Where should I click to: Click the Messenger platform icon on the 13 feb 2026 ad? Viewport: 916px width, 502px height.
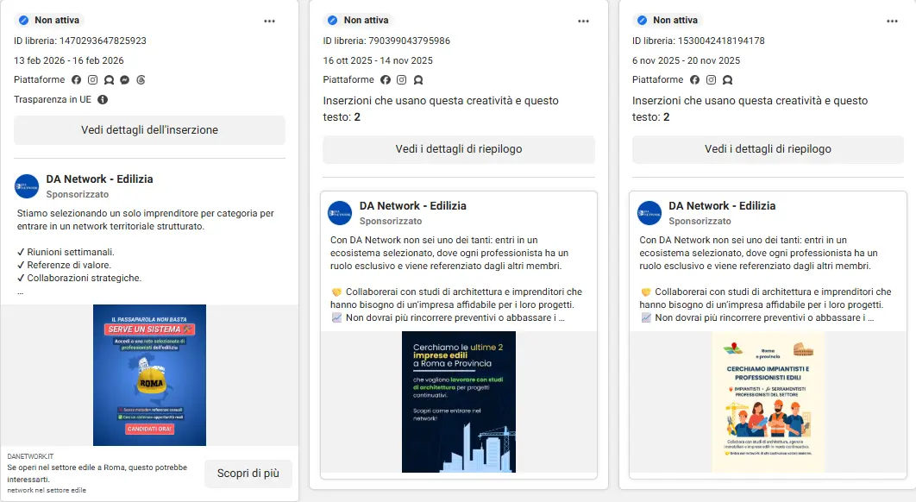[124, 80]
